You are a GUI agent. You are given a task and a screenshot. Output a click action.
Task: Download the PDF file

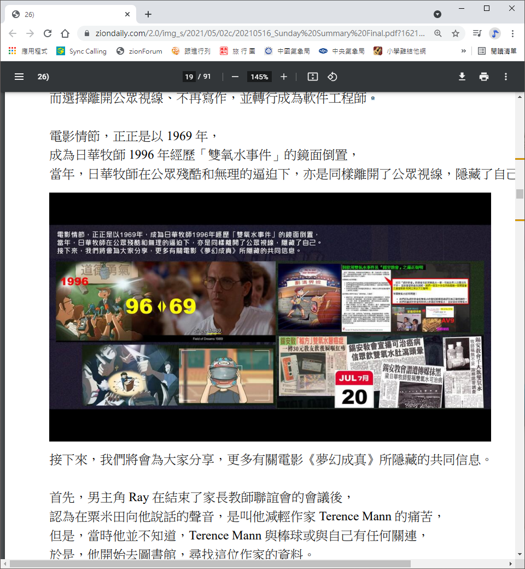tap(462, 77)
